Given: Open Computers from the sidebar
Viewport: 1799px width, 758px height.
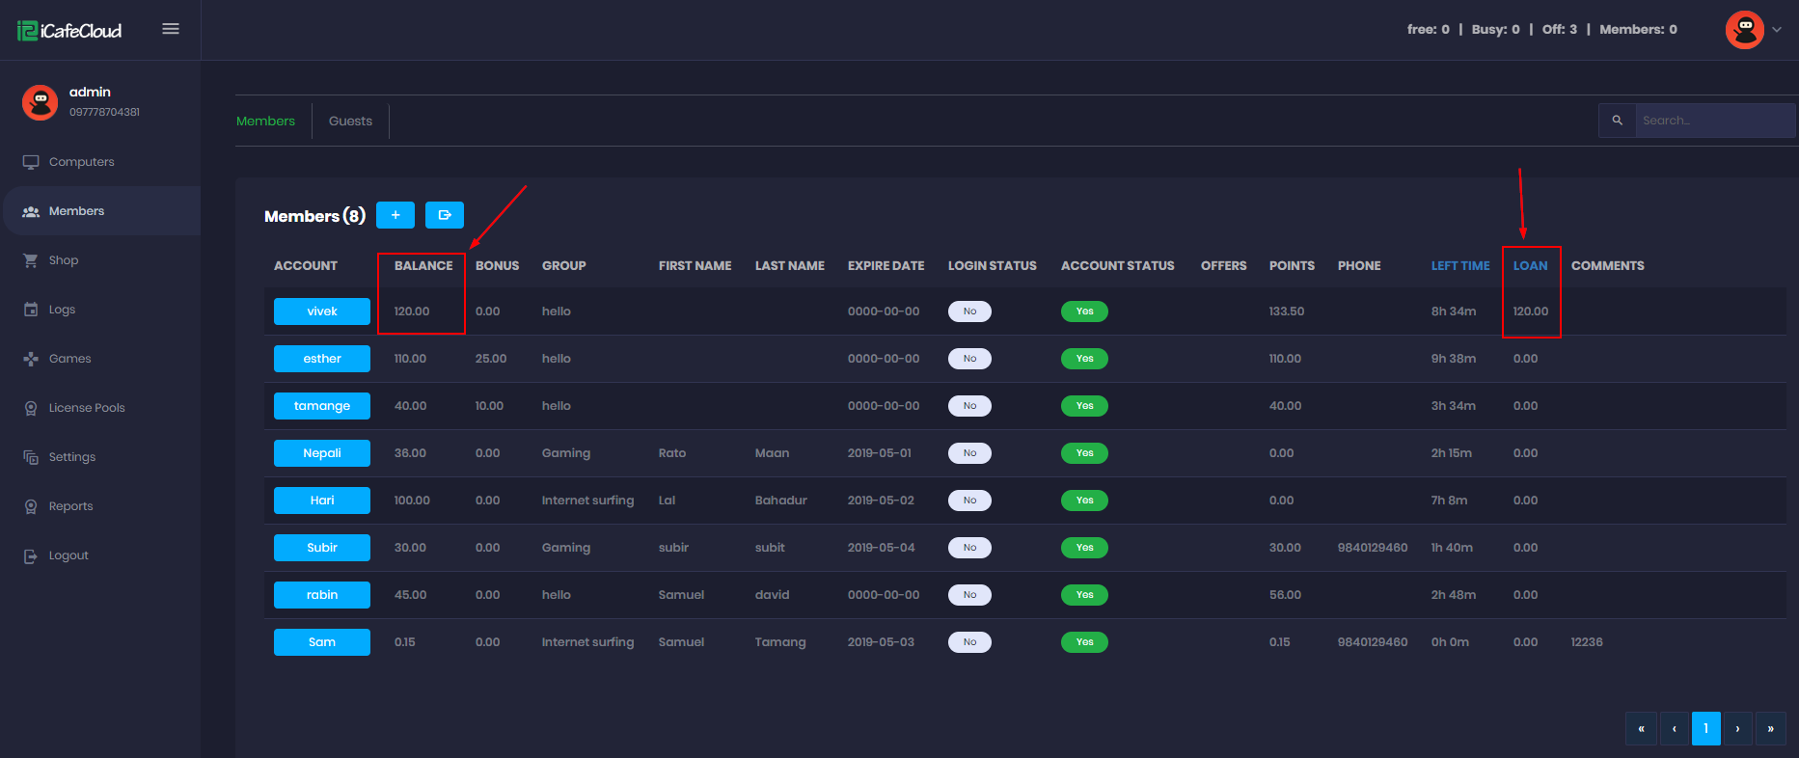Looking at the screenshot, I should click(81, 162).
